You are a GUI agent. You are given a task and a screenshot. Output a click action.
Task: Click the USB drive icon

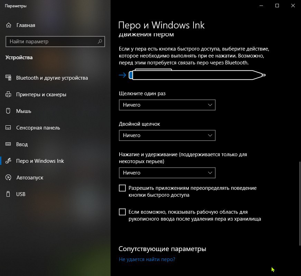click(x=8, y=194)
